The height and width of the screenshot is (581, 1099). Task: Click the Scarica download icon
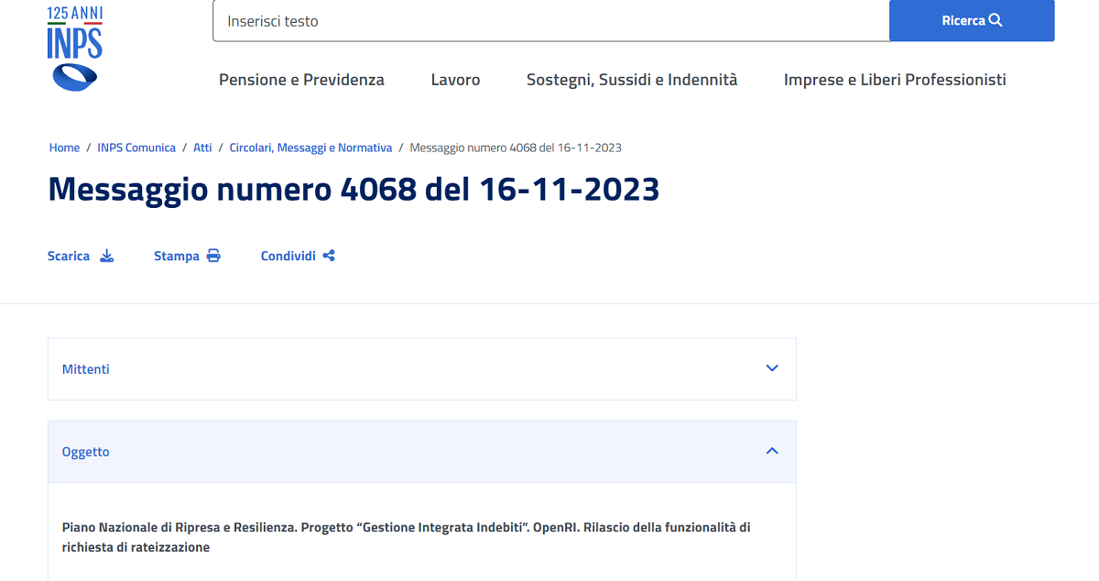tap(106, 256)
